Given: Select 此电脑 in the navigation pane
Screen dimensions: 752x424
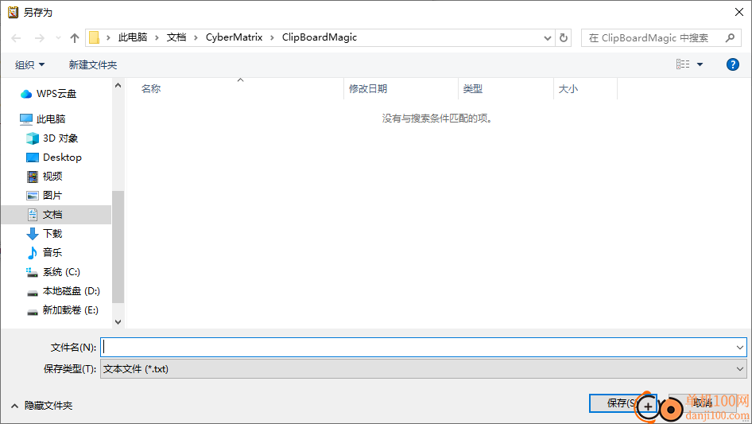Looking at the screenshot, I should pos(42,119).
